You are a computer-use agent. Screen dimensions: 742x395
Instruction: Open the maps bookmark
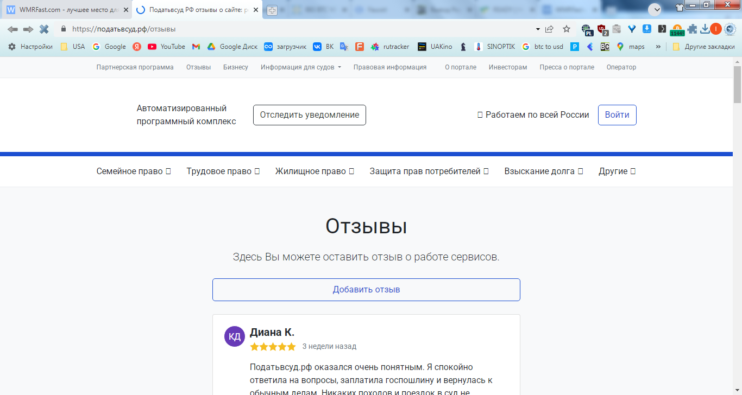(x=631, y=47)
